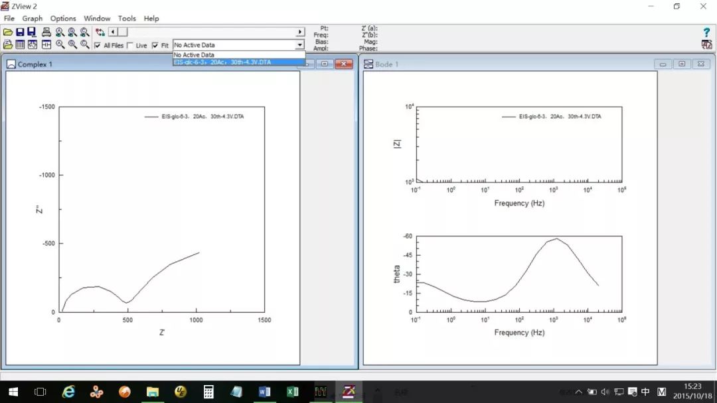This screenshot has height=403, width=717.
Task: Toggle the Fit checkbox
Action: pos(155,46)
